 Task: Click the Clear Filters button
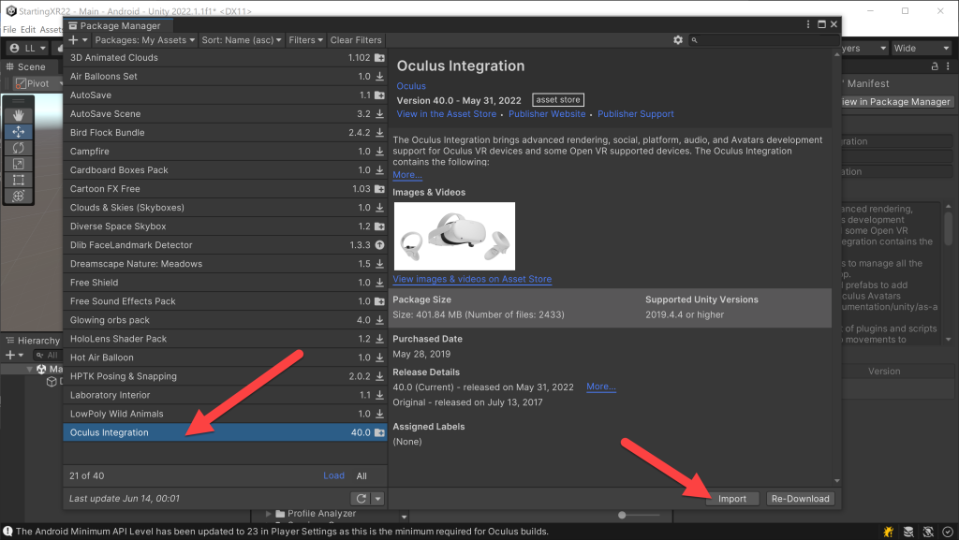pos(356,39)
